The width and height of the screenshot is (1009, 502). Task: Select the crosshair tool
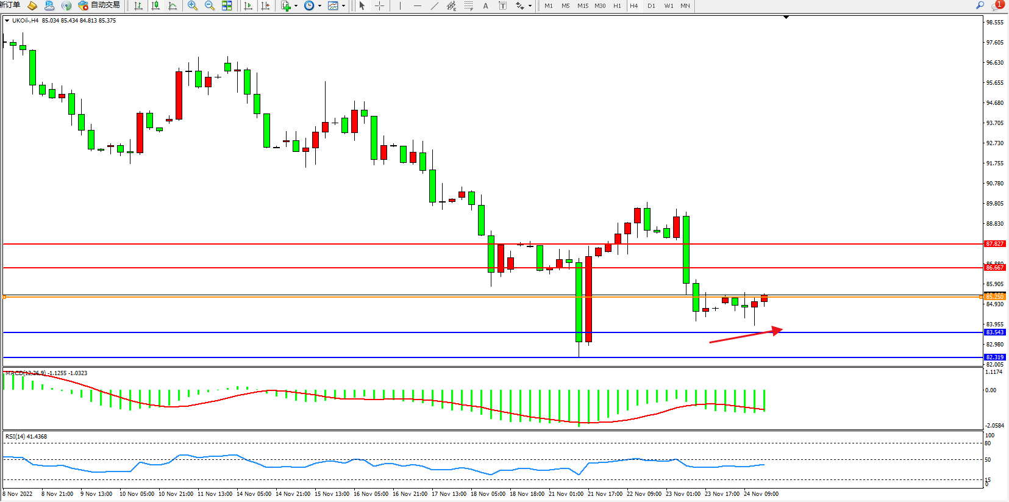(379, 5)
